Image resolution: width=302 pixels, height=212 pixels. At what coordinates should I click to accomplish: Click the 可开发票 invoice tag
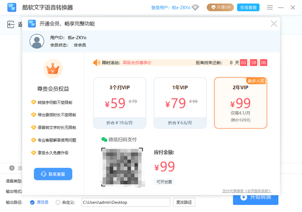pyautogui.click(x=164, y=182)
